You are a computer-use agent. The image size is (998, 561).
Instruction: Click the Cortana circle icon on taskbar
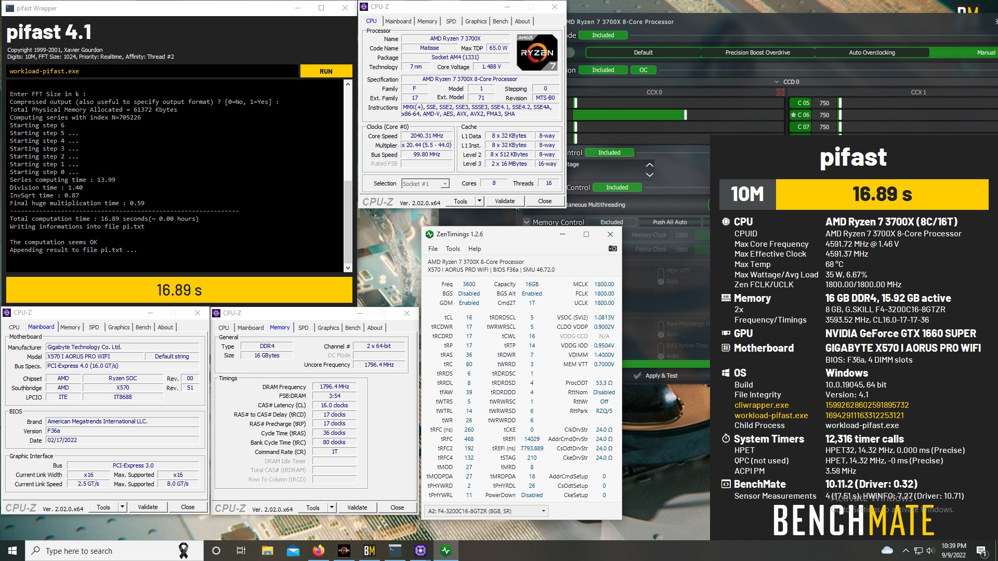pyautogui.click(x=216, y=551)
